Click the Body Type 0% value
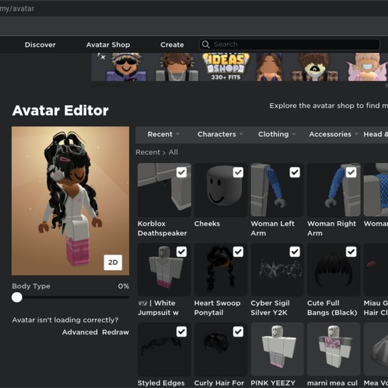Screen dimensions: 388x388 click(124, 286)
